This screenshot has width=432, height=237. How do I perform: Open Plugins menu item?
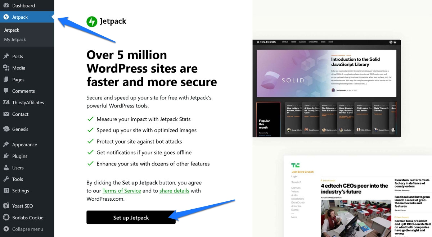point(27,156)
